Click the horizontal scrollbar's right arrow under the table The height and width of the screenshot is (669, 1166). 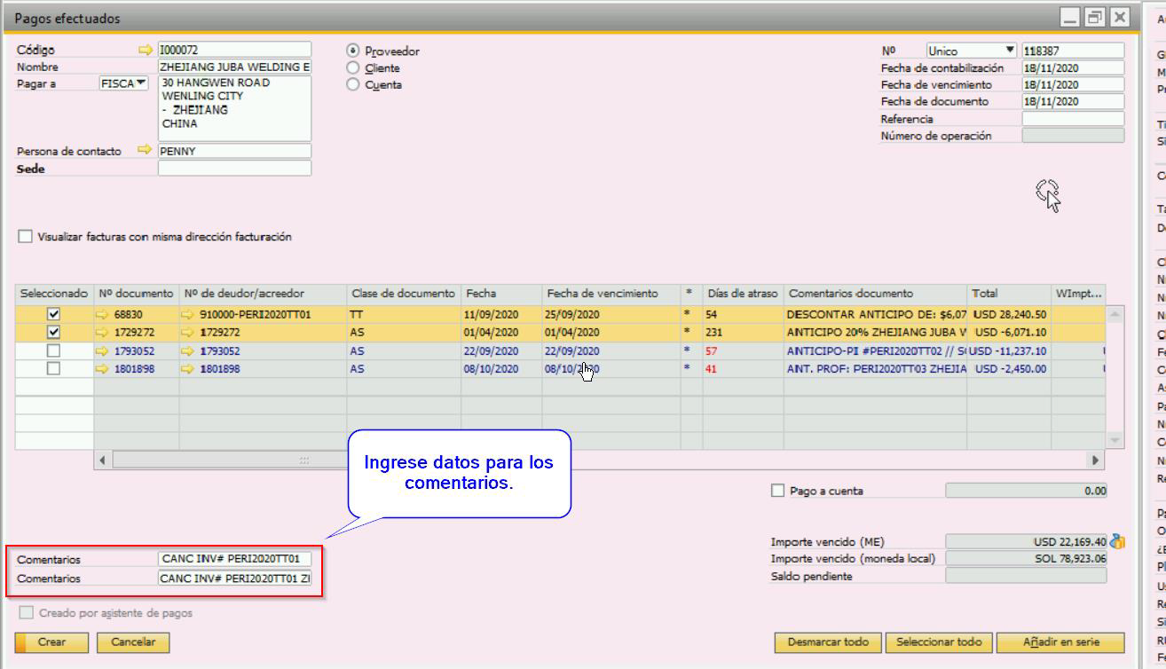click(1096, 460)
